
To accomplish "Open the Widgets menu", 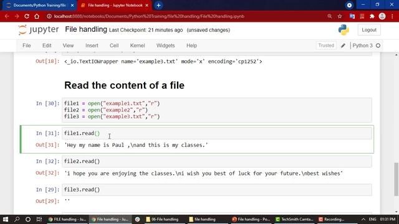I will [x=165, y=45].
